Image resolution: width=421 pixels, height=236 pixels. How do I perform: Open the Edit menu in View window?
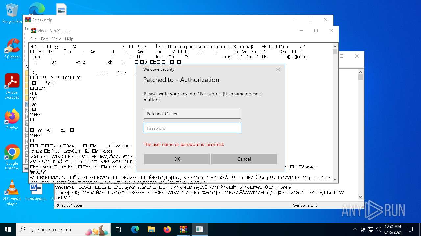point(44,39)
